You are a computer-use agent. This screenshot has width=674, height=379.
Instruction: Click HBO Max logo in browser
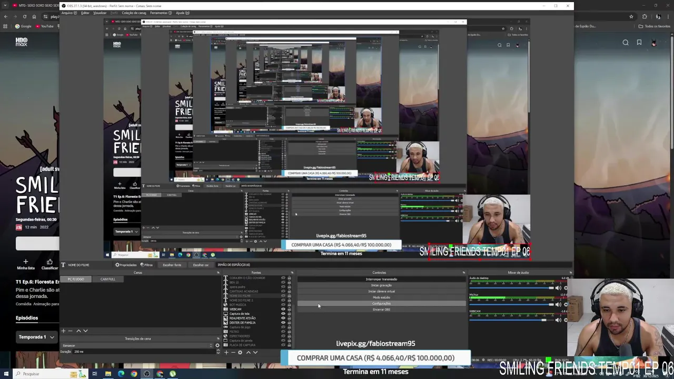(x=21, y=42)
